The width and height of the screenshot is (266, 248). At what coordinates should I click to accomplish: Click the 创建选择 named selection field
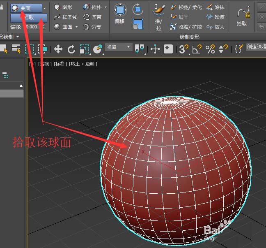256,47
